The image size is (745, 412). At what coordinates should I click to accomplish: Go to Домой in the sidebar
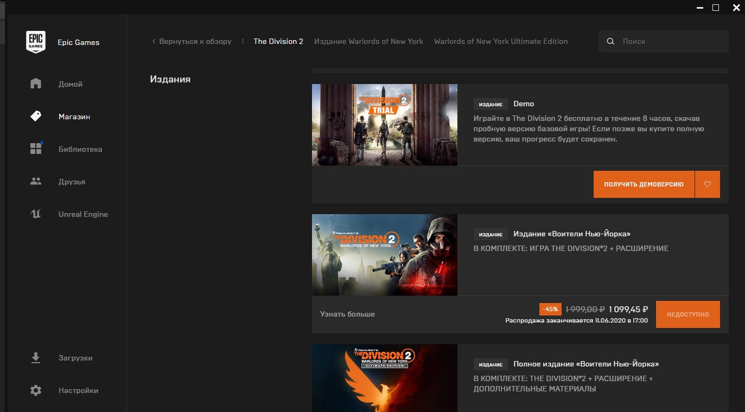pos(71,84)
